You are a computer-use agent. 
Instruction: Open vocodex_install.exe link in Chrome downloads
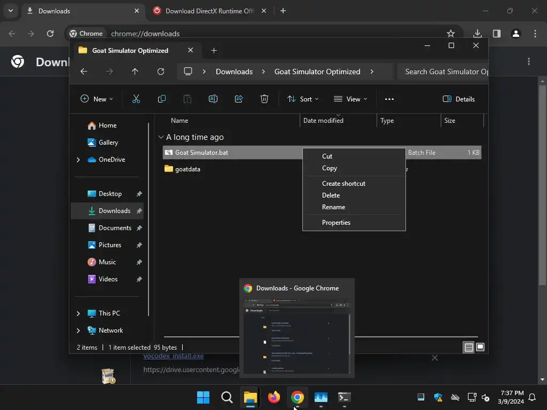[x=174, y=356]
